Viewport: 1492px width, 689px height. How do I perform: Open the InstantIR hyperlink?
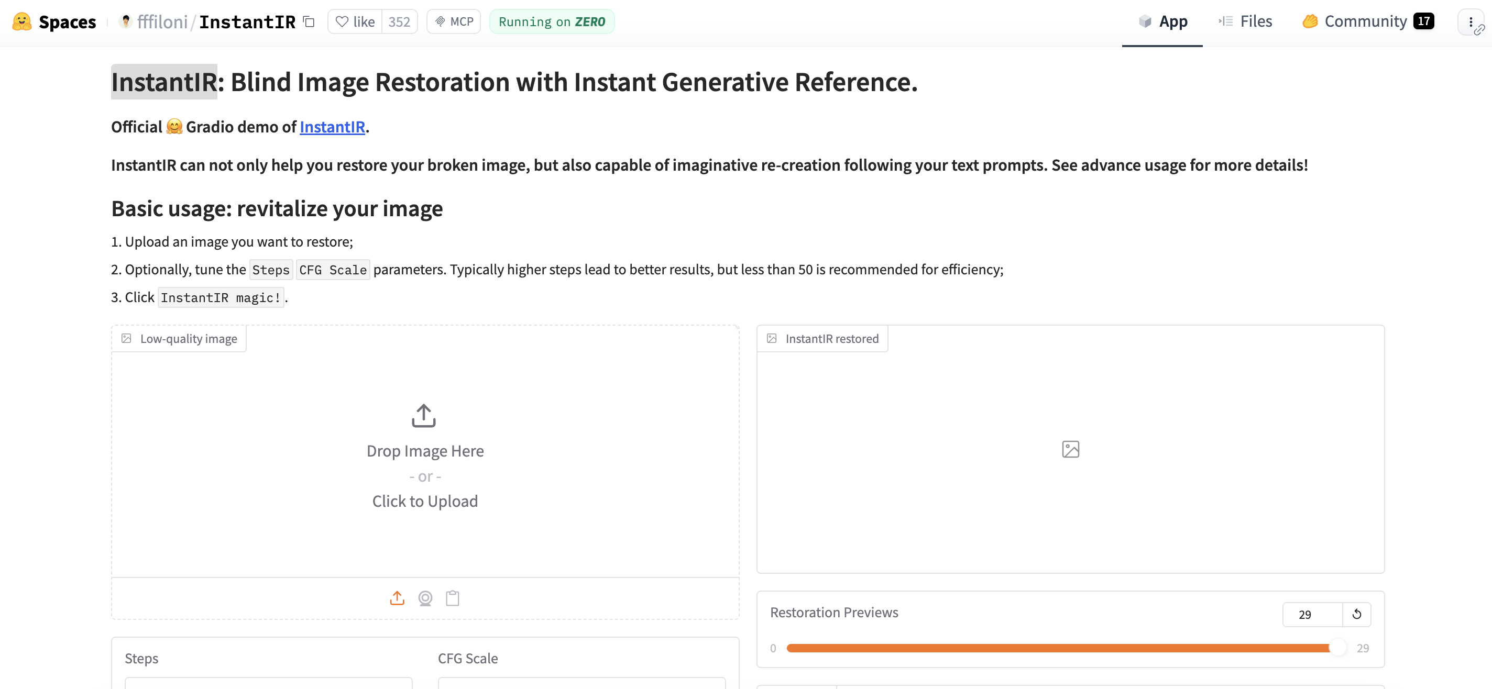[x=332, y=127]
